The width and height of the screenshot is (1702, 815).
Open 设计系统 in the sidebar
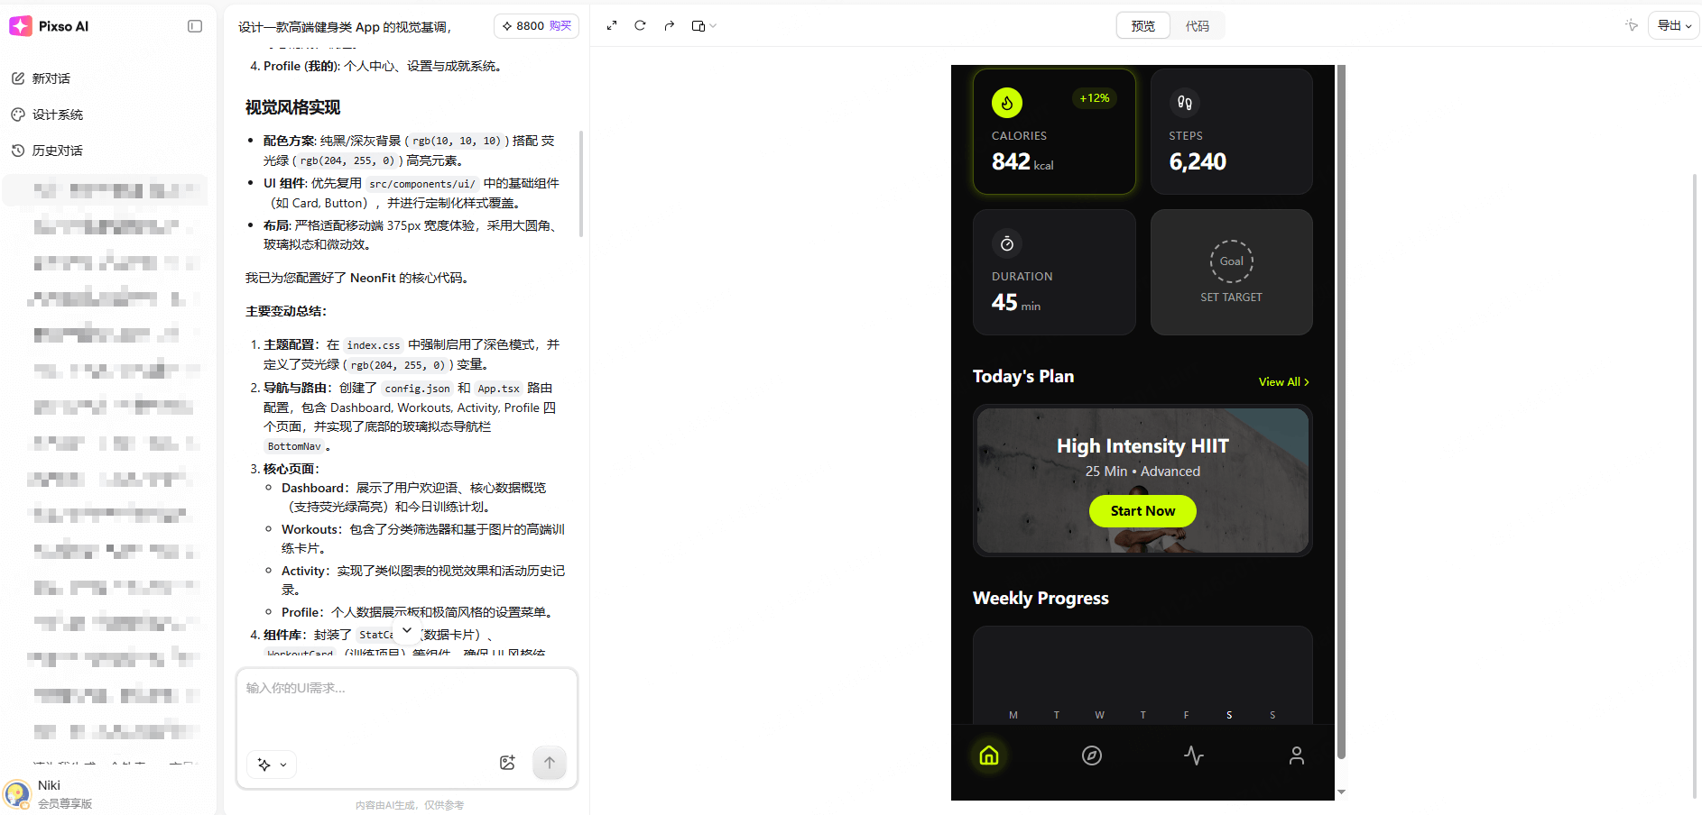[x=57, y=114]
